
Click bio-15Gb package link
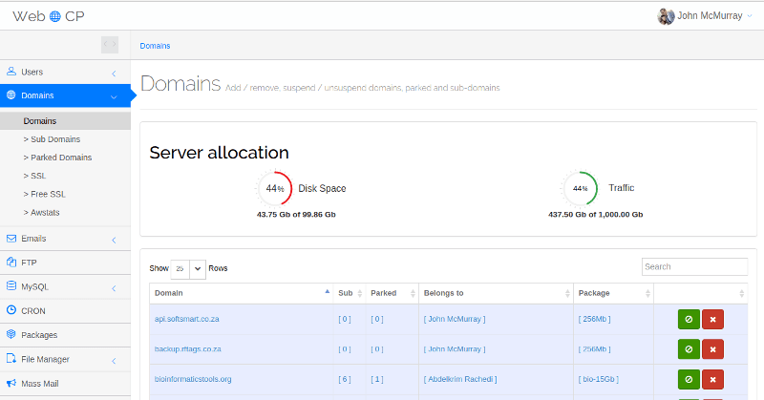[x=599, y=379]
